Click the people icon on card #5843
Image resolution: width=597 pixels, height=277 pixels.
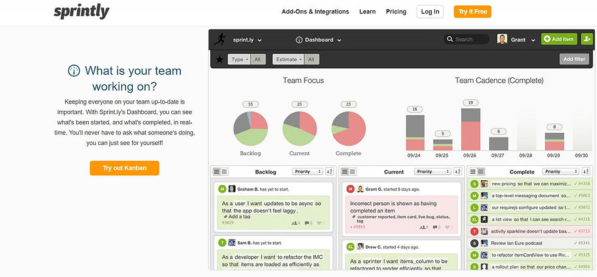(x=424, y=227)
